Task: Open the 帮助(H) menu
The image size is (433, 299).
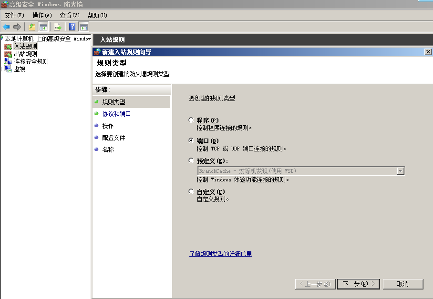Action: click(x=97, y=15)
